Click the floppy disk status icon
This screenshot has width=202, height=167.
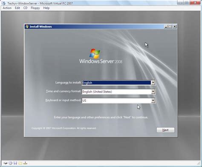coord(15,163)
